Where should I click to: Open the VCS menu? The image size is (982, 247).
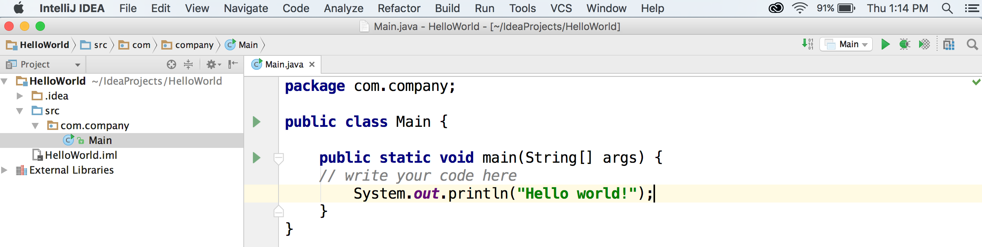(x=561, y=8)
